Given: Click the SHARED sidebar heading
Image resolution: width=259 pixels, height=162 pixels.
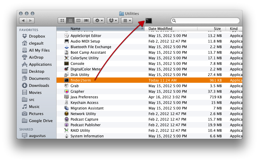Looking at the screenshot, I should [26, 129].
